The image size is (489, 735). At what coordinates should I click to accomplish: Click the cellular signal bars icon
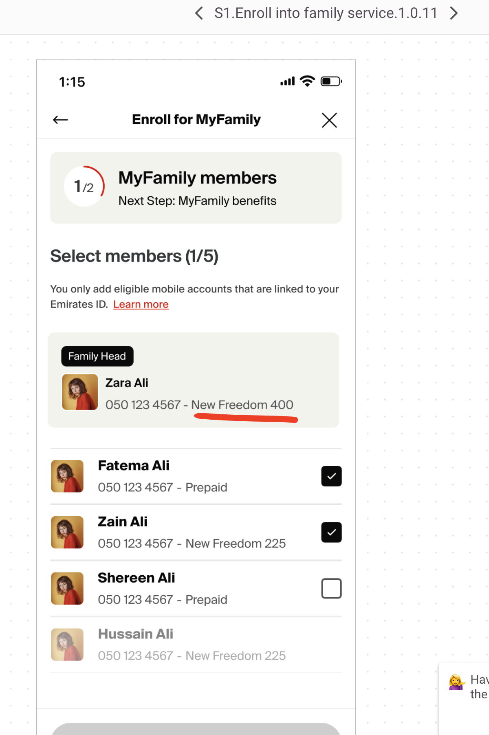[287, 81]
